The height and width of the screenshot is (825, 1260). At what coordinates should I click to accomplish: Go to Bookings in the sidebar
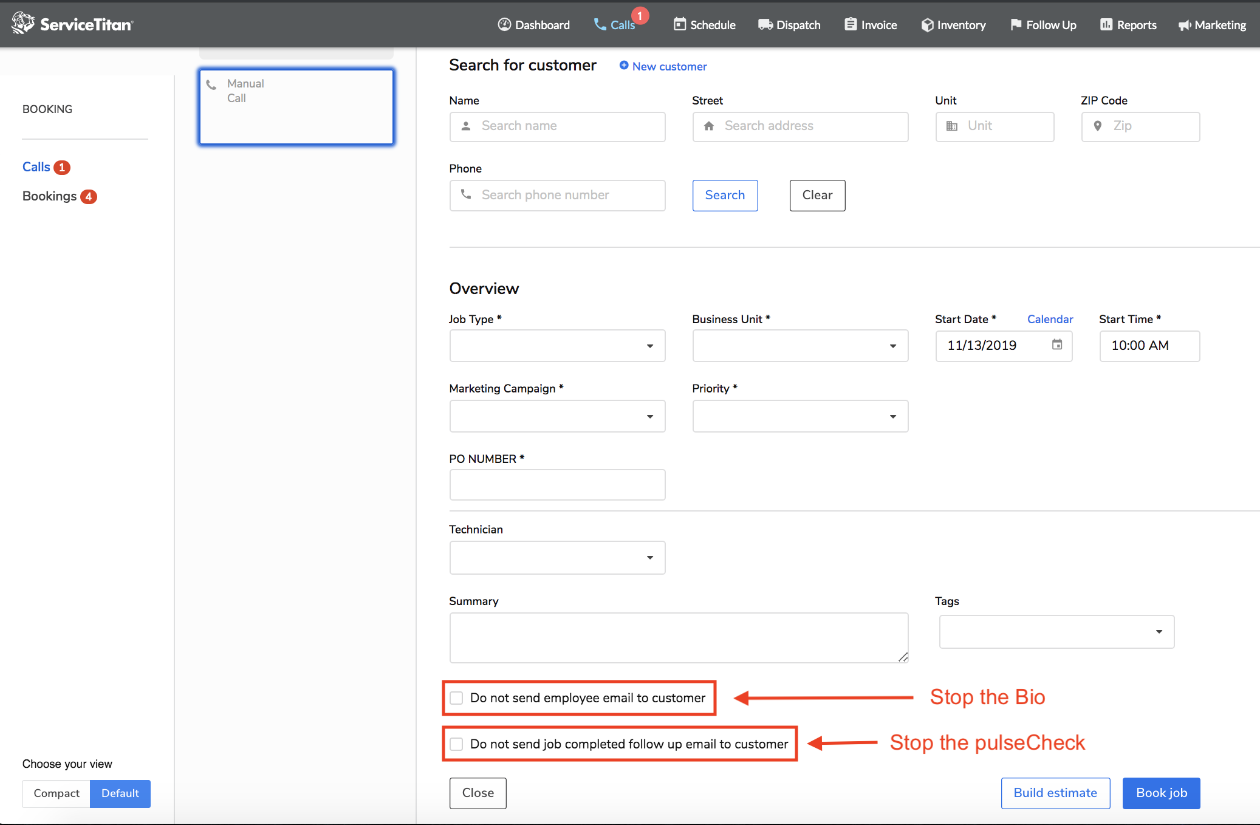click(x=50, y=196)
